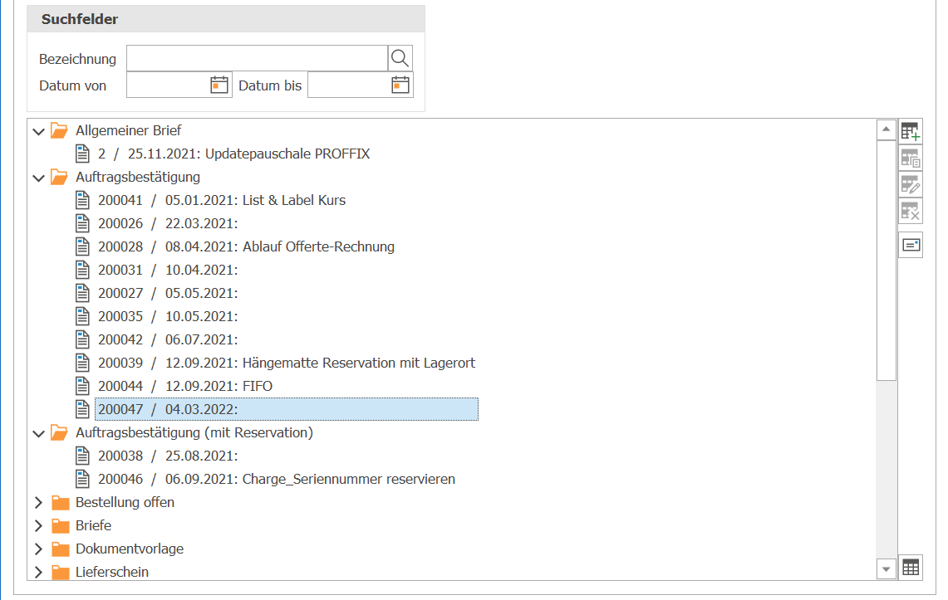Select highlighted entry 200047 / 04.03.2022
This screenshot has height=600, width=948.
(x=287, y=409)
